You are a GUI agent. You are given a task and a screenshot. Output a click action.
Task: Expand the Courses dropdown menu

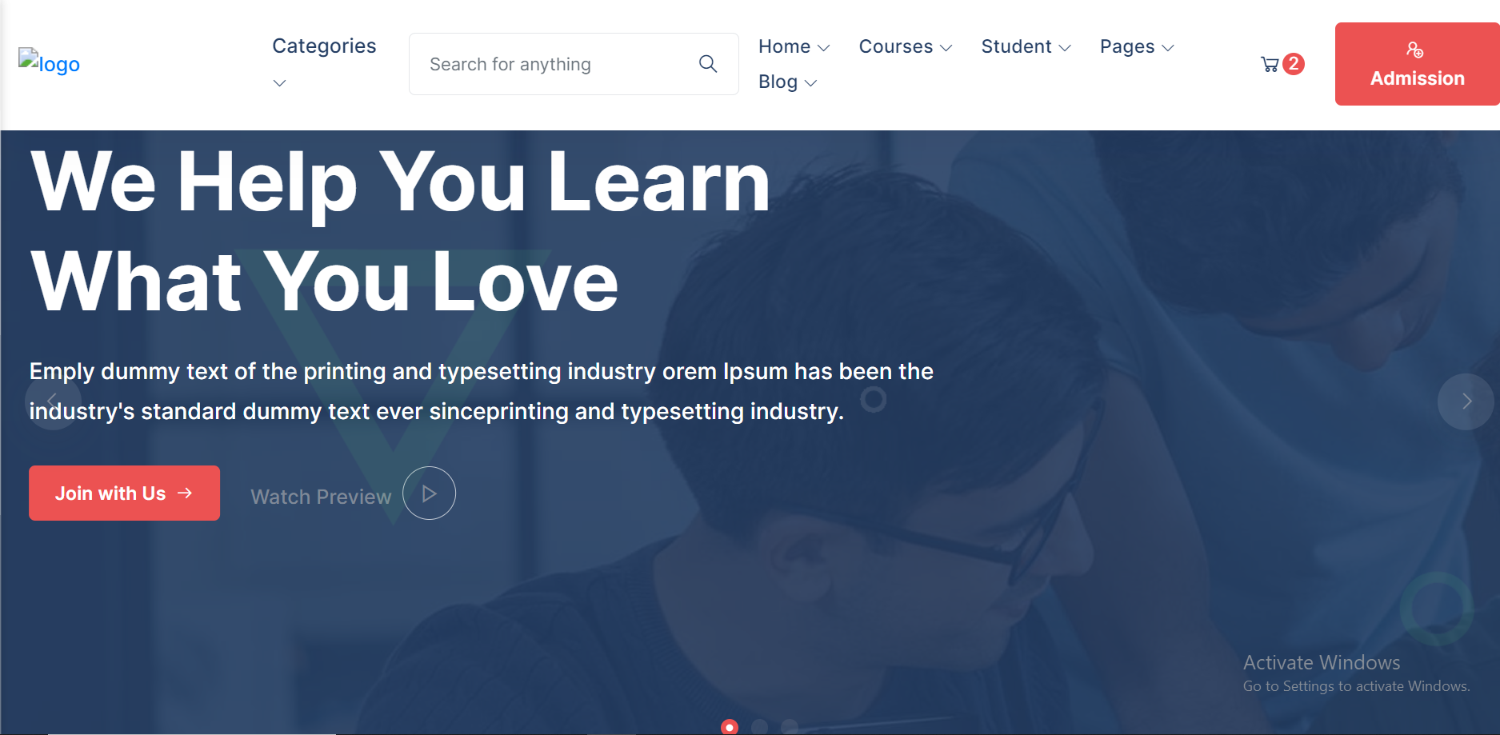coord(905,47)
